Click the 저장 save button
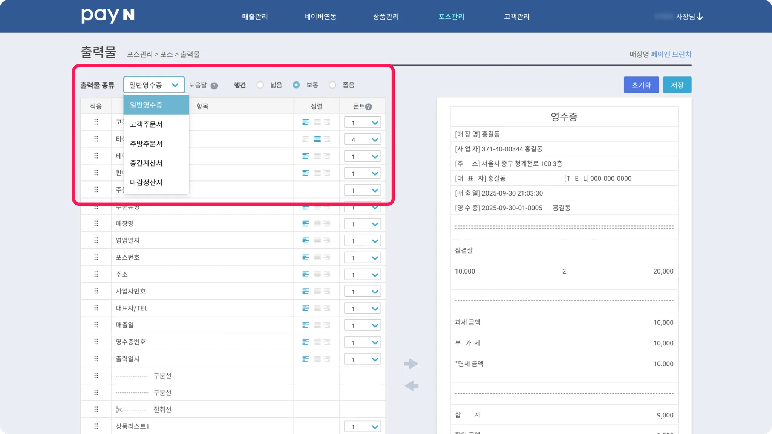The width and height of the screenshot is (772, 434). click(x=677, y=85)
